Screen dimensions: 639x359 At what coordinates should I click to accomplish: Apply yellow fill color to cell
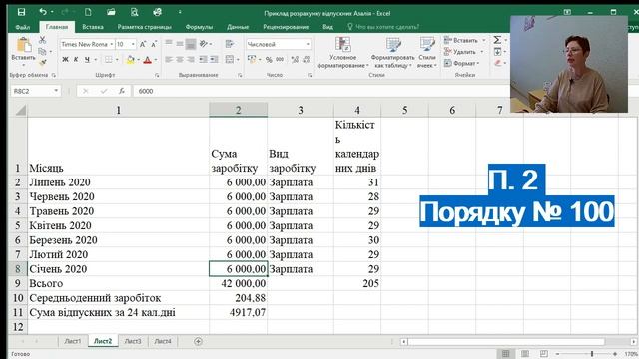click(x=131, y=60)
